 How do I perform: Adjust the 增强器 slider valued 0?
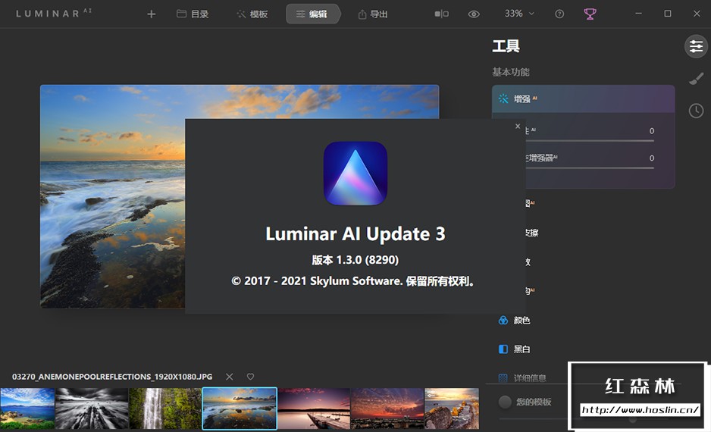[590, 167]
